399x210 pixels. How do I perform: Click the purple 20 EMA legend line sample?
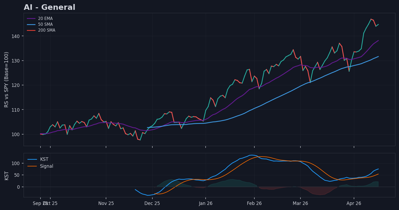pos(31,19)
